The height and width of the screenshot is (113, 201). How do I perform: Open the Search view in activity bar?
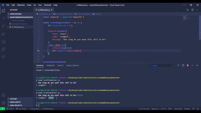click(x=3, y=18)
